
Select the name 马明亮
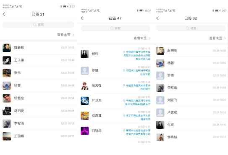point(19,111)
